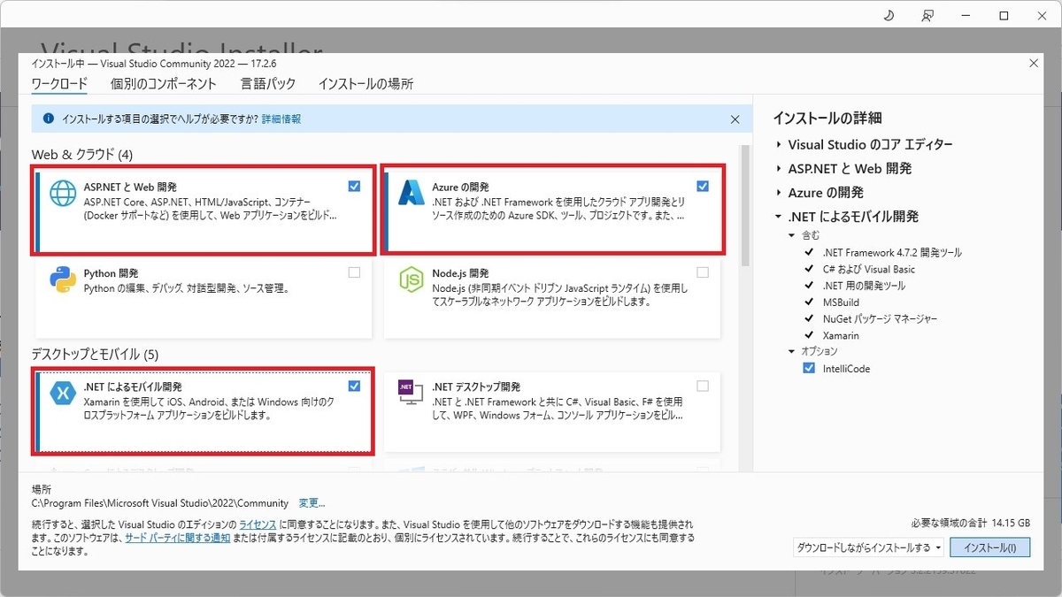Switch to インストールの場所 tab
This screenshot has width=1062, height=597.
pyautogui.click(x=366, y=84)
